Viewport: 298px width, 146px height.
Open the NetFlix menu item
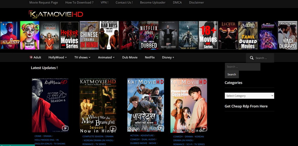(150, 57)
